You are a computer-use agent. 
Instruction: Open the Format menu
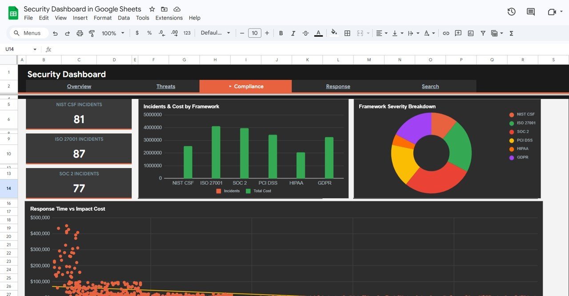click(103, 18)
